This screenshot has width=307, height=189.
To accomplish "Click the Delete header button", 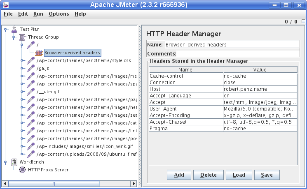I will pos(209,175).
